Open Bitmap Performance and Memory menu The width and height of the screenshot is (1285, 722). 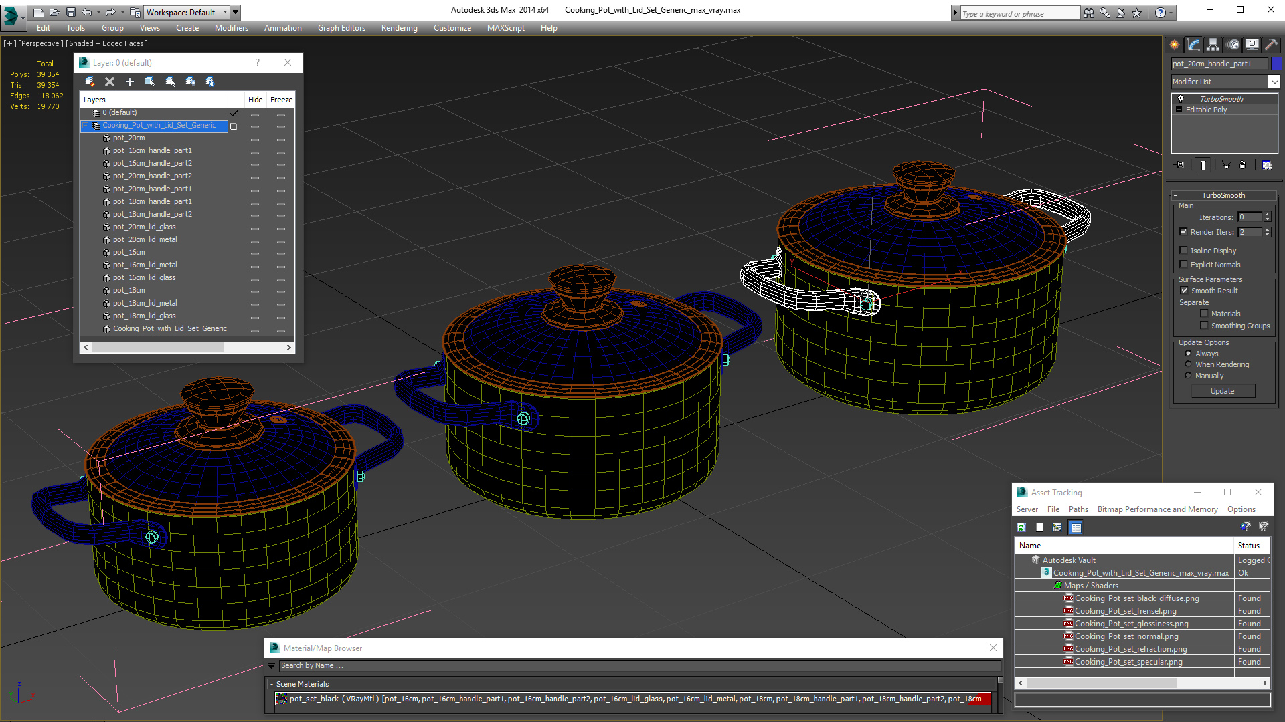[x=1157, y=509]
